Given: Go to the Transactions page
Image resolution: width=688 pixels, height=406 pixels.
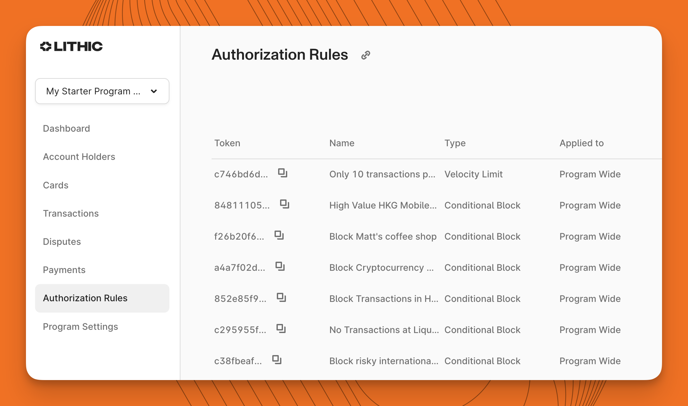Looking at the screenshot, I should coord(71,213).
